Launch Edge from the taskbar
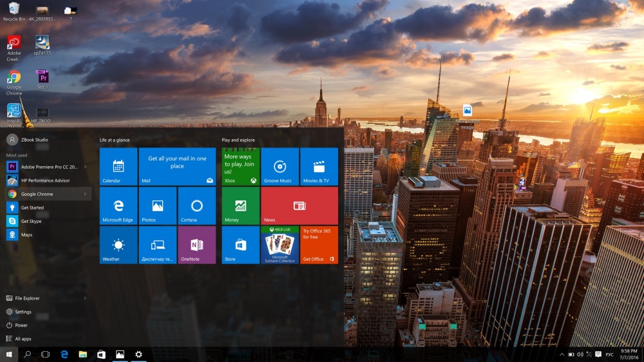This screenshot has height=362, width=644. coord(64,354)
